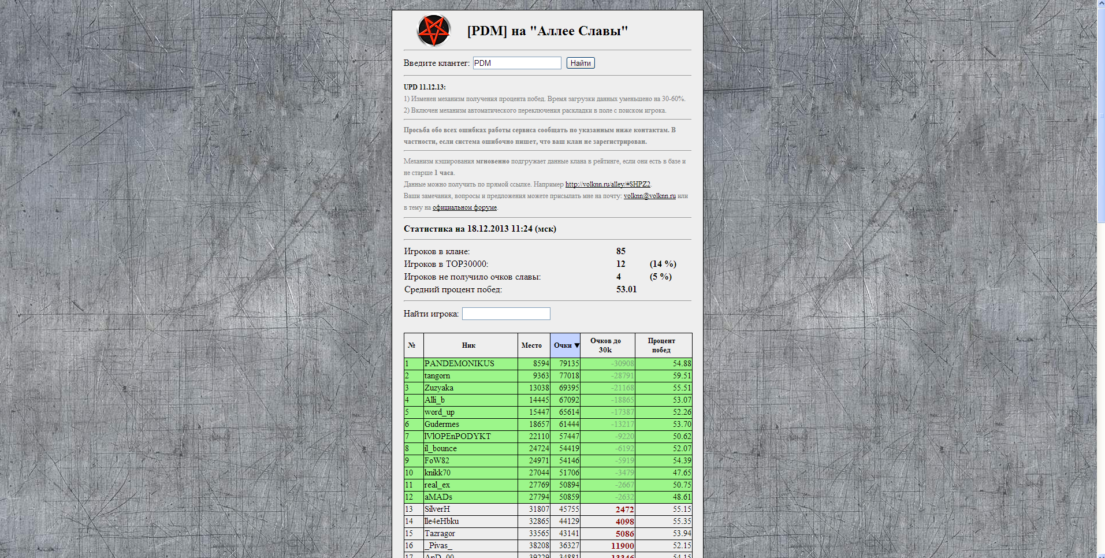Viewport: 1105px width, 558px height.
Task: Click the red value 11900
Action: tap(623, 546)
